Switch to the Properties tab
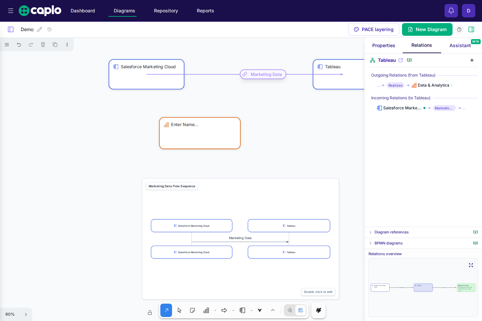The image size is (482, 321). click(384, 45)
